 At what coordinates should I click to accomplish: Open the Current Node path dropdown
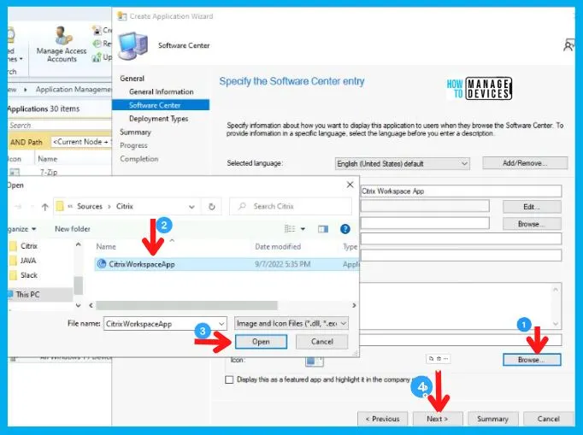click(x=81, y=142)
